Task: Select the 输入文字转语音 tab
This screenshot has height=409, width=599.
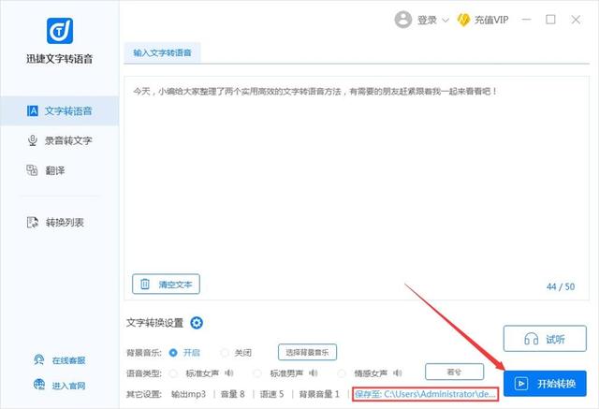Action: [x=162, y=52]
